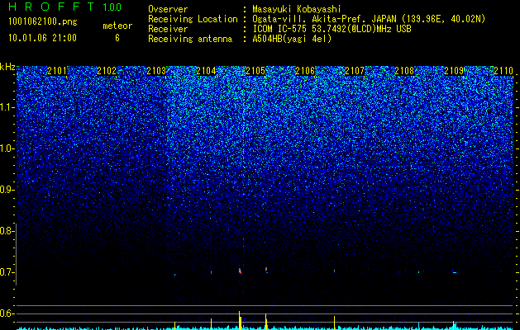Click the 2109 time marker
The image size is (520, 330).
(454, 71)
